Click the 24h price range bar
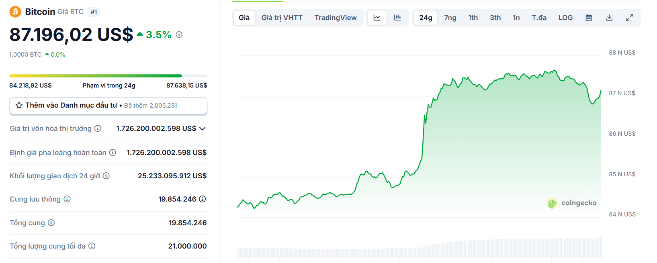657x263 pixels. [x=108, y=76]
